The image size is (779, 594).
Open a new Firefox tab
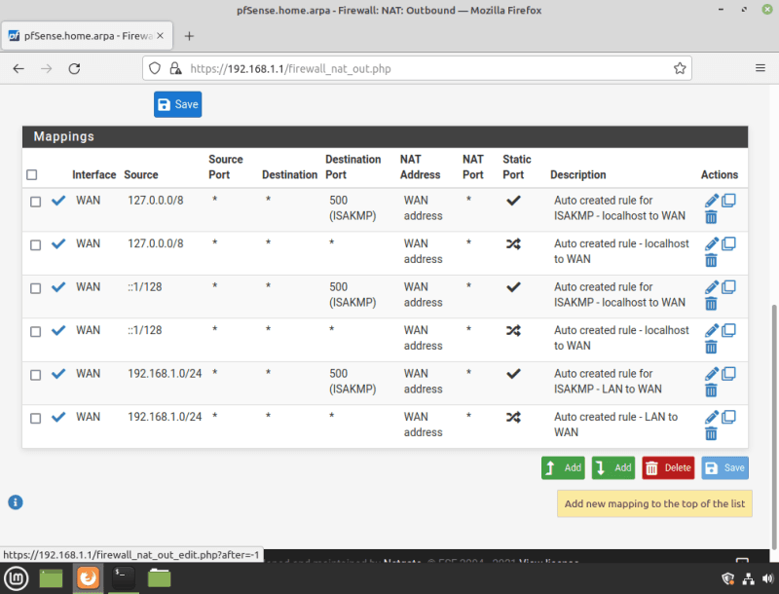pyautogui.click(x=189, y=36)
